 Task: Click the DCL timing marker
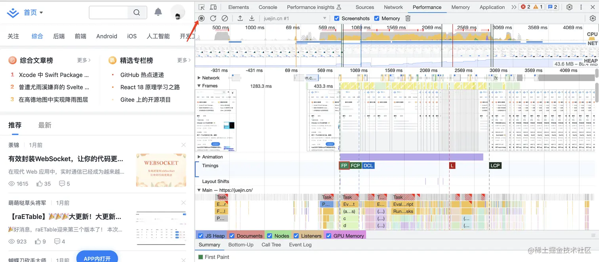pos(368,165)
